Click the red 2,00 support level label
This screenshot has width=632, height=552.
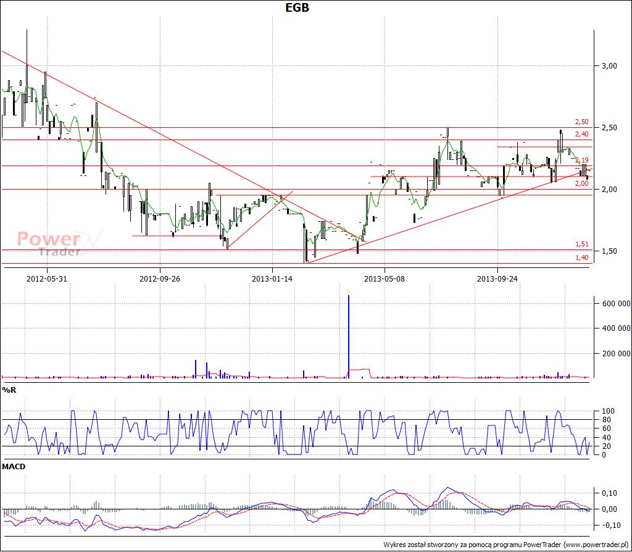[x=581, y=183]
